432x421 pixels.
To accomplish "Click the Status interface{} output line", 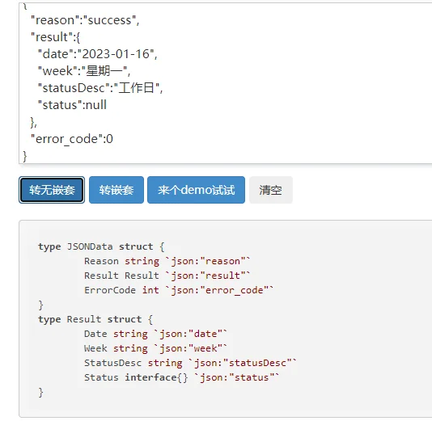I will pyautogui.click(x=181, y=377).
